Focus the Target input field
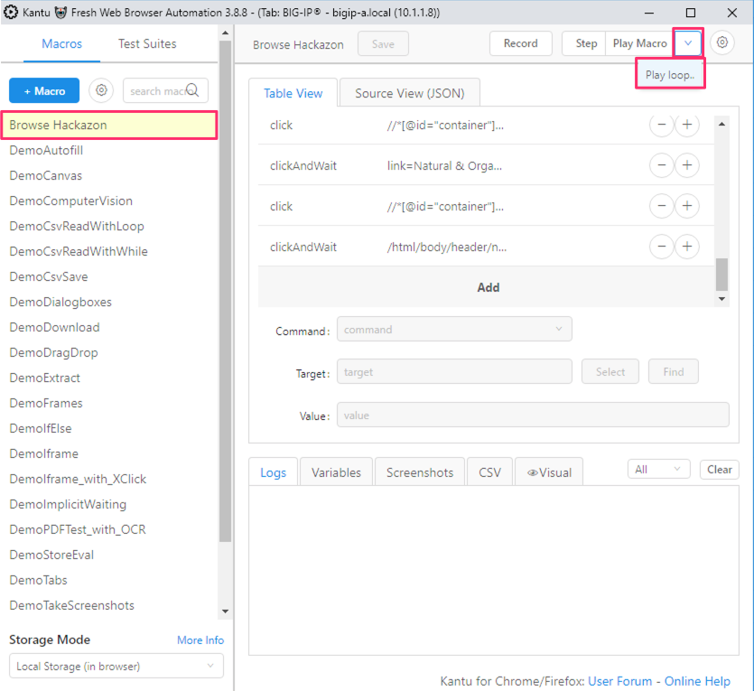Image resolution: width=754 pixels, height=691 pixels. pos(454,371)
